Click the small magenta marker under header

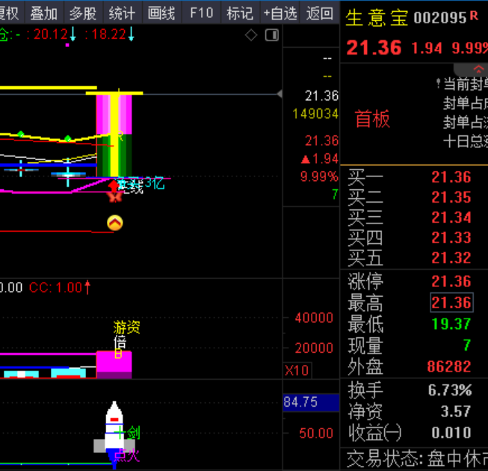67,45
